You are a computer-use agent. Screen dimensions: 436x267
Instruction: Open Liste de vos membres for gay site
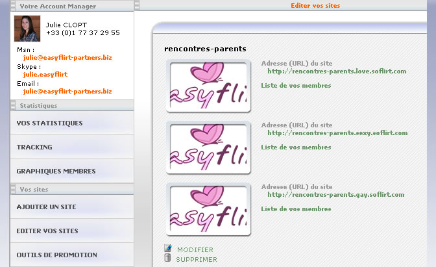(296, 209)
